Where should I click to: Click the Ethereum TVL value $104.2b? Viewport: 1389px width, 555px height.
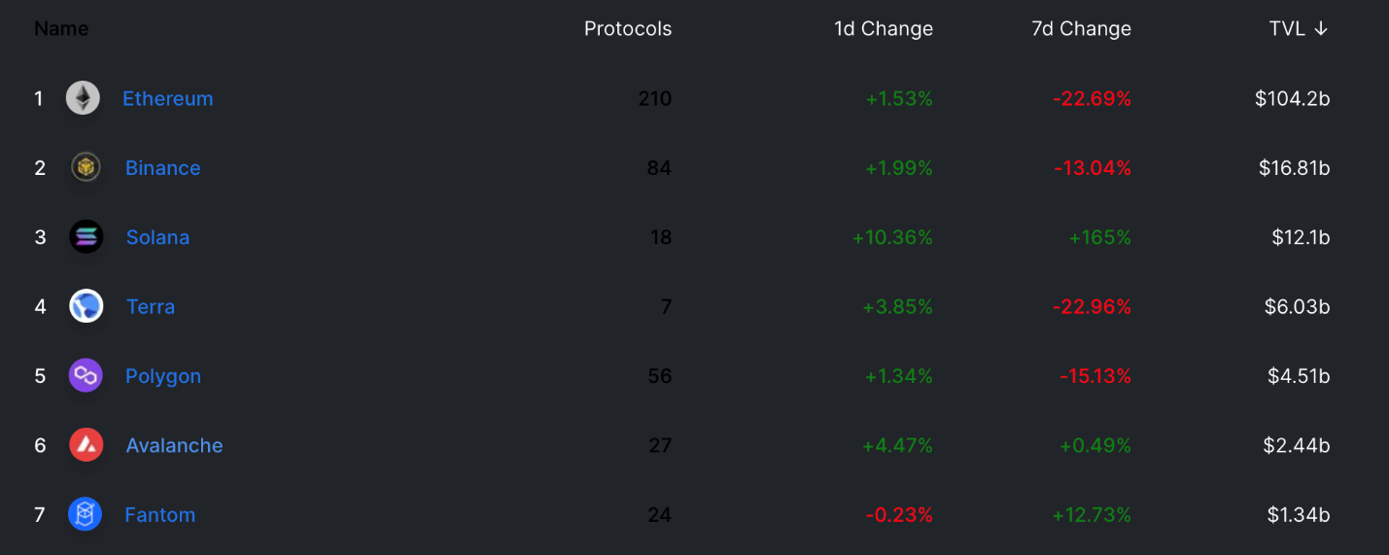pos(1292,98)
